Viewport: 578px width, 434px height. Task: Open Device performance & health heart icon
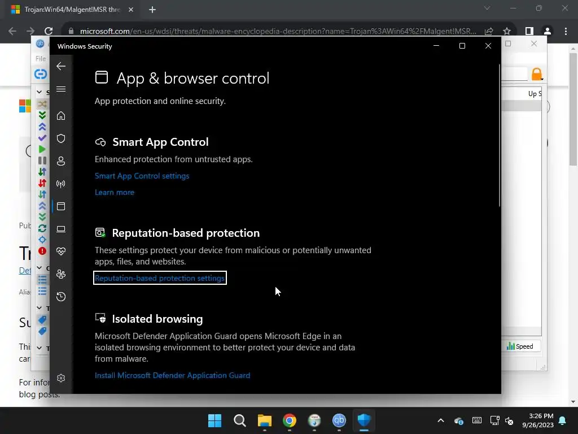(61, 251)
